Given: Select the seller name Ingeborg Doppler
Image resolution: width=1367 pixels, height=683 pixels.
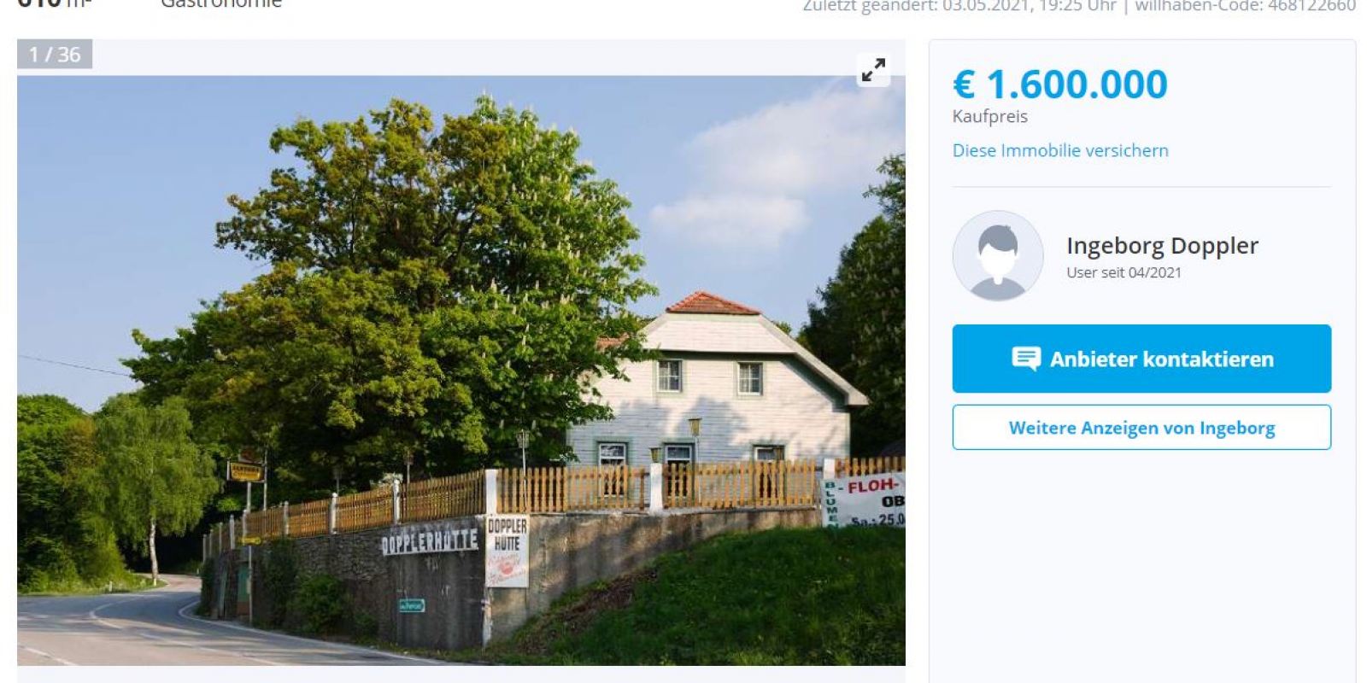Looking at the screenshot, I should coord(1162,246).
